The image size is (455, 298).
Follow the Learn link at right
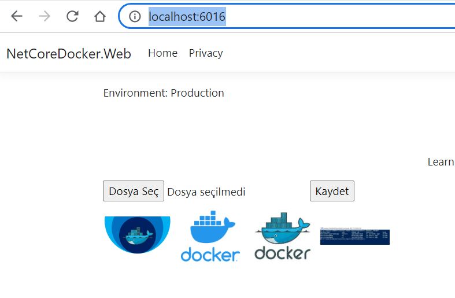point(441,162)
